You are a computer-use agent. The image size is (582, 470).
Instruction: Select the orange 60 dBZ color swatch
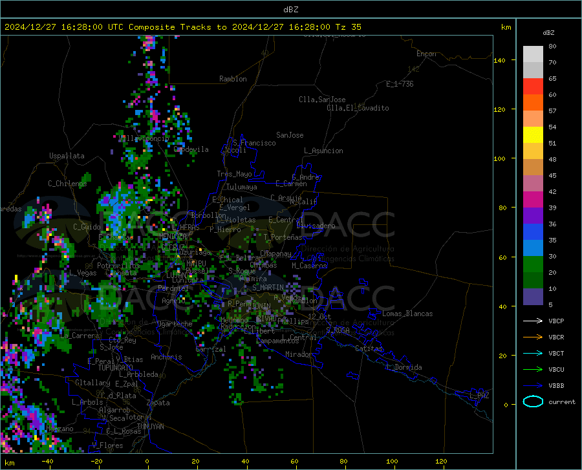(533, 103)
